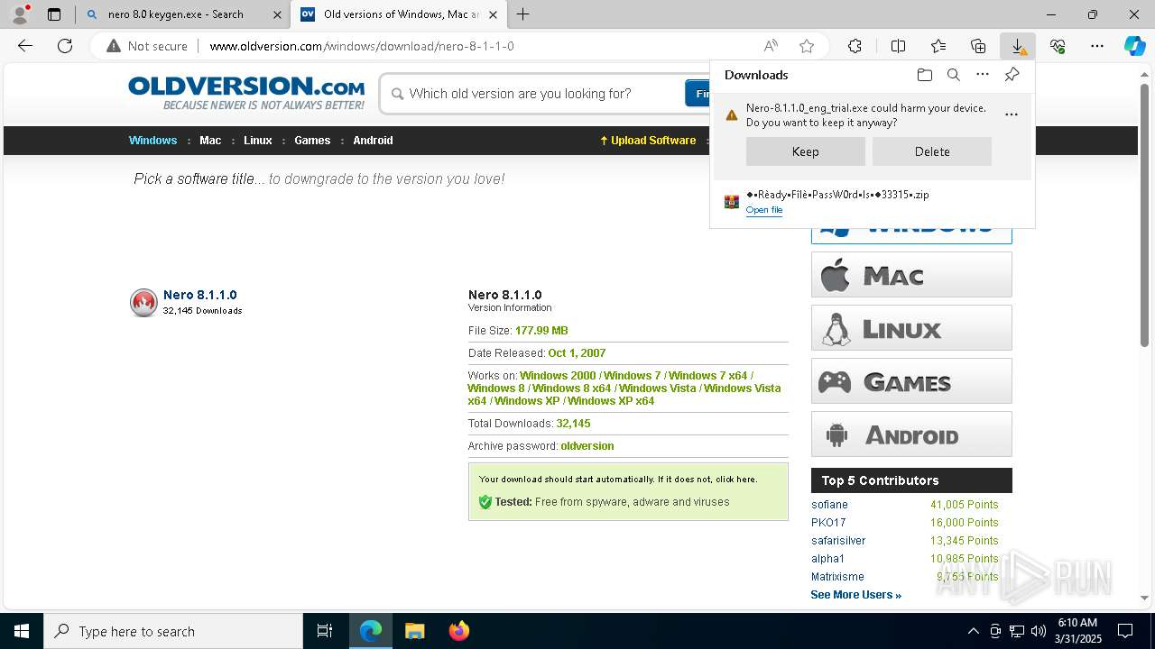Open the Collections icon
Image resolution: width=1155 pixels, height=649 pixels.
(978, 46)
